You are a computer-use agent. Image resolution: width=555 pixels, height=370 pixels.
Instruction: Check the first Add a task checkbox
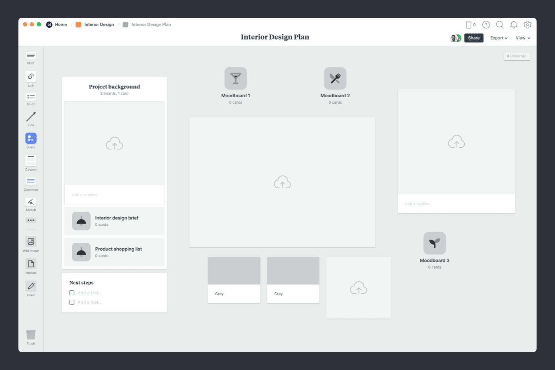71,293
